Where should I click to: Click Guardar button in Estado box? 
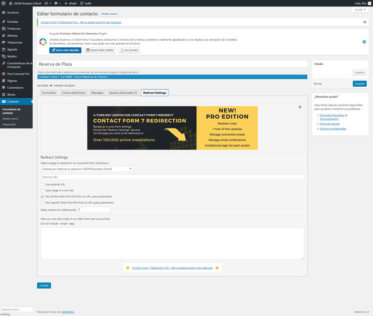point(360,84)
